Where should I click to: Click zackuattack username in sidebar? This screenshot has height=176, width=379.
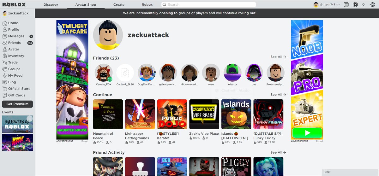[x=19, y=13]
